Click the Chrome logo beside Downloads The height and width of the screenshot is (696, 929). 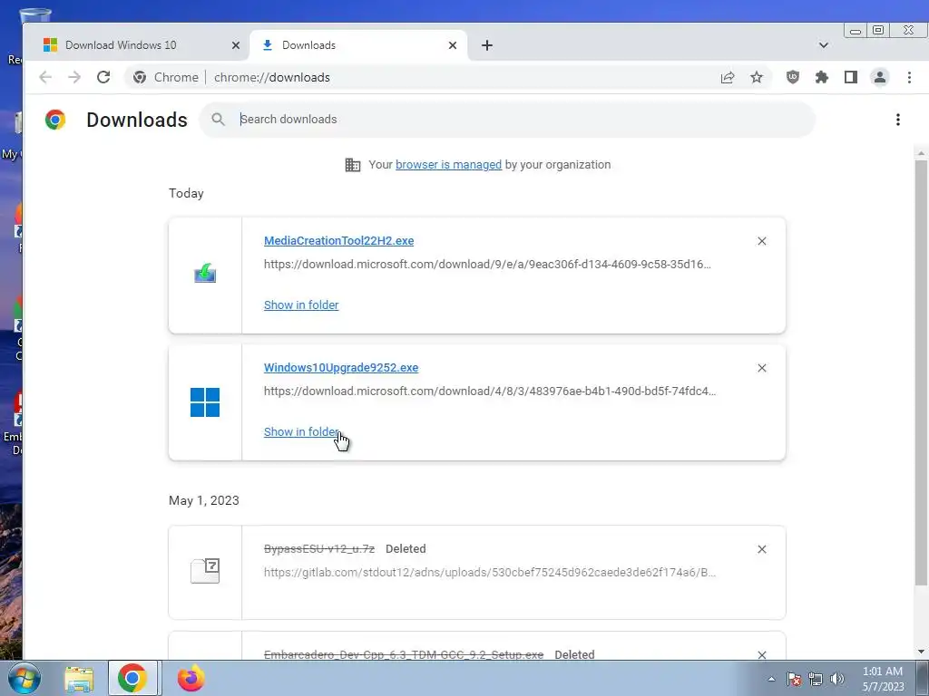click(x=55, y=120)
